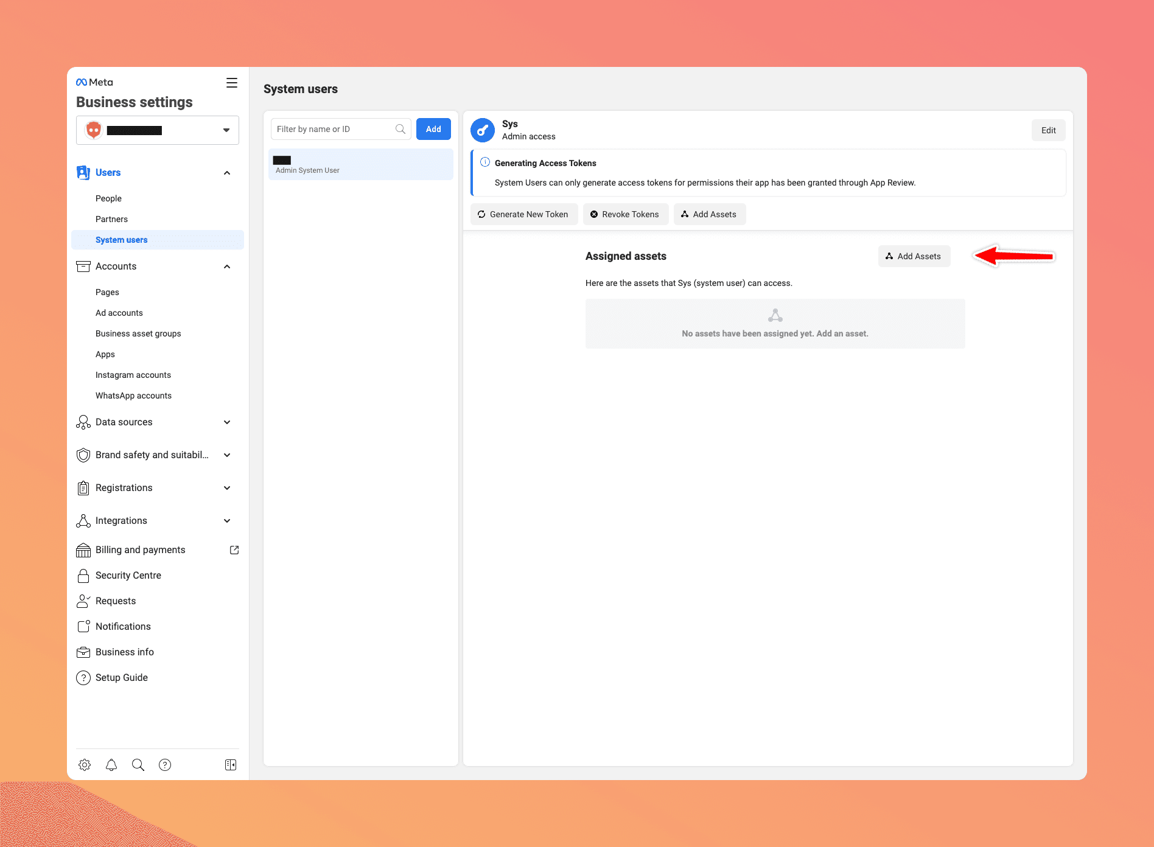The height and width of the screenshot is (847, 1154).
Task: Go to Ad accounts
Action: [119, 313]
